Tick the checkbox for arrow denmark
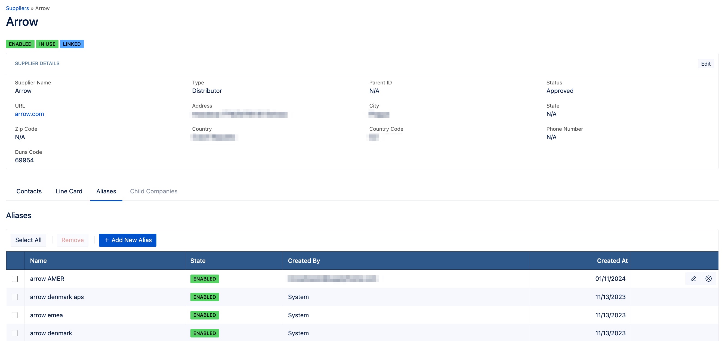Viewport: 722px width, 341px height. 15,333
